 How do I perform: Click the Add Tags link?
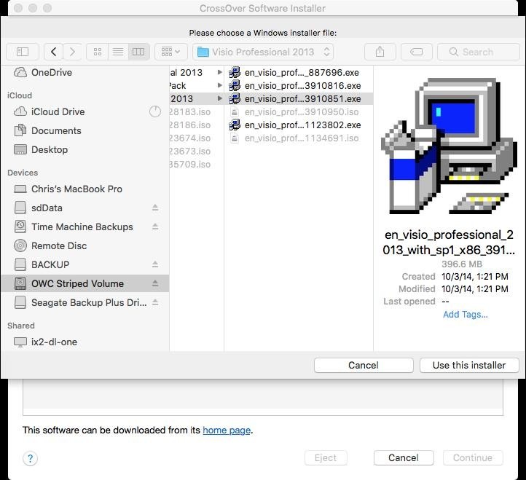[465, 315]
